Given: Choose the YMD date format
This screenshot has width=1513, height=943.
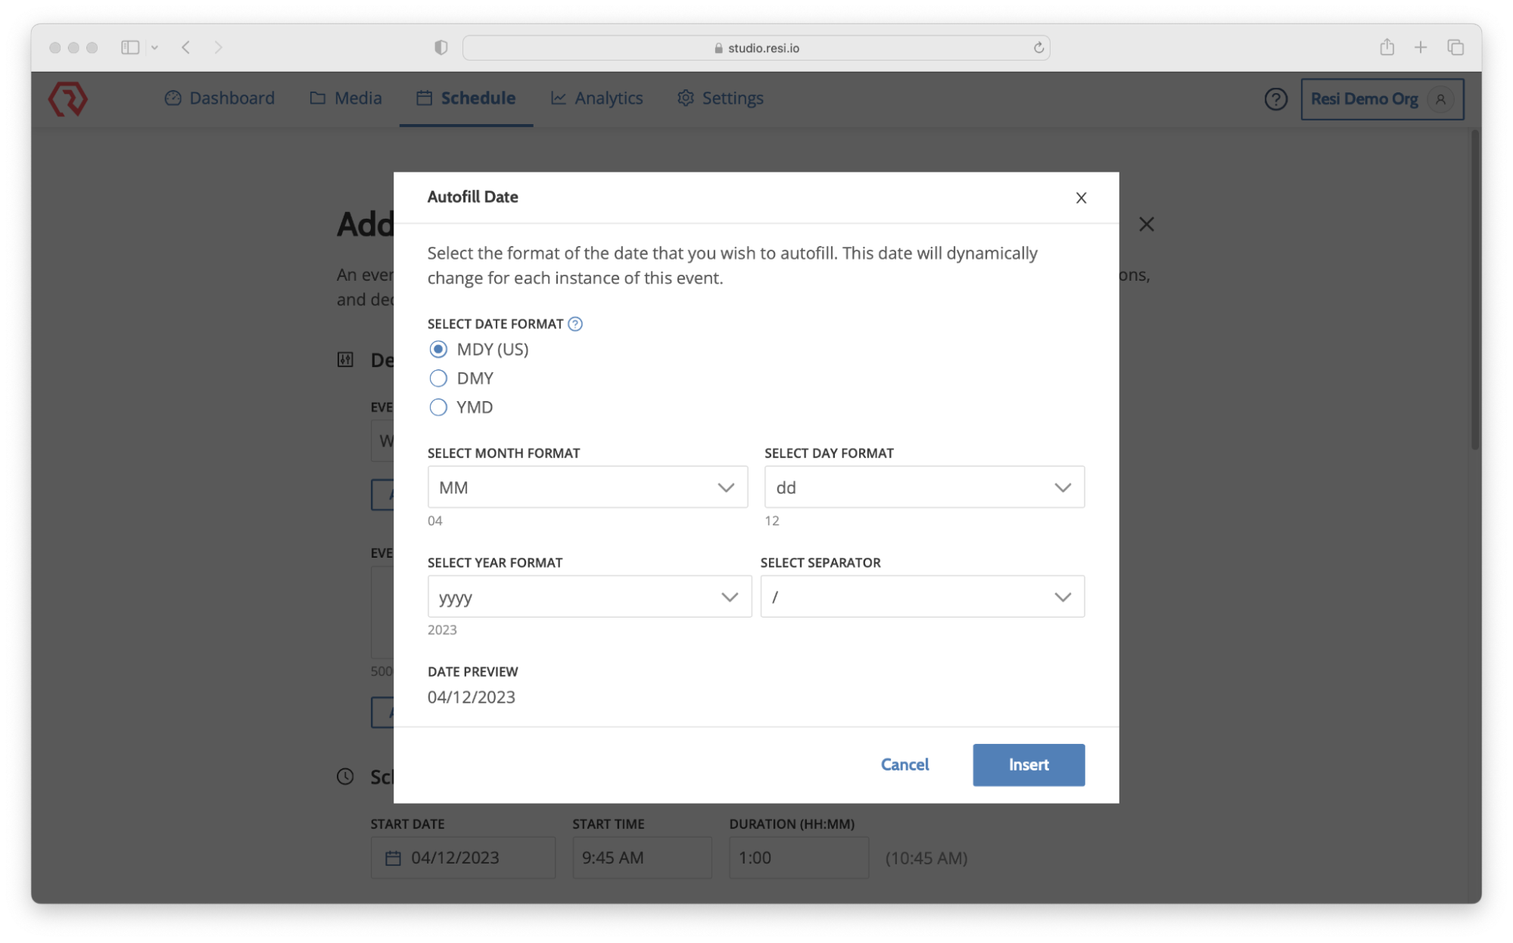Looking at the screenshot, I should 438,407.
